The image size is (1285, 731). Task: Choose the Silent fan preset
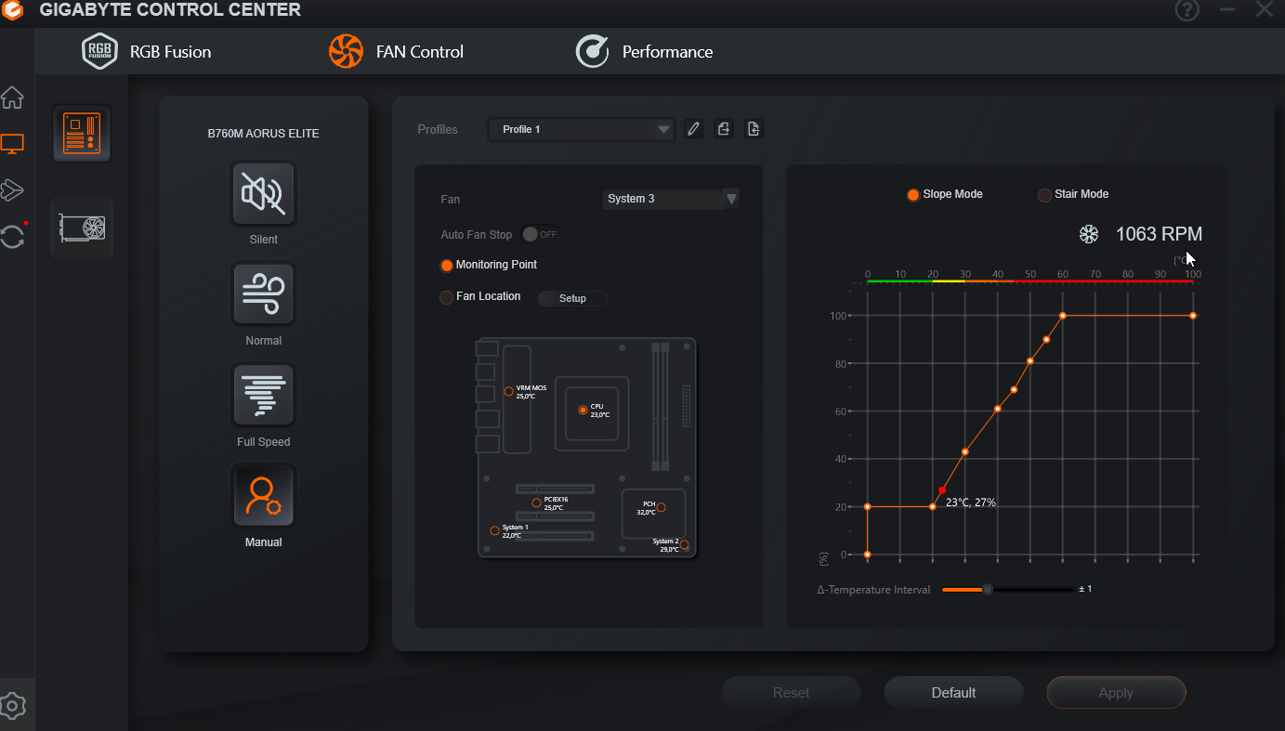pyautogui.click(x=263, y=193)
